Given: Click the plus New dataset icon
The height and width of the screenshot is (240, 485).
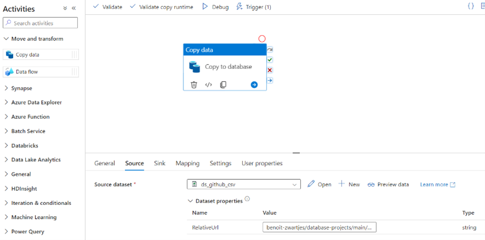Looking at the screenshot, I should pyautogui.click(x=341, y=184).
